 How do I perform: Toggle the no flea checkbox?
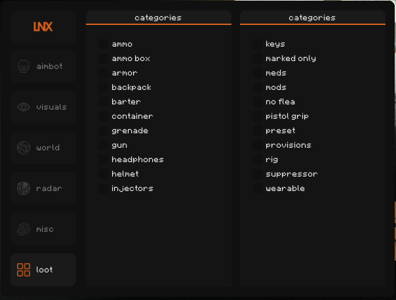tap(257, 102)
